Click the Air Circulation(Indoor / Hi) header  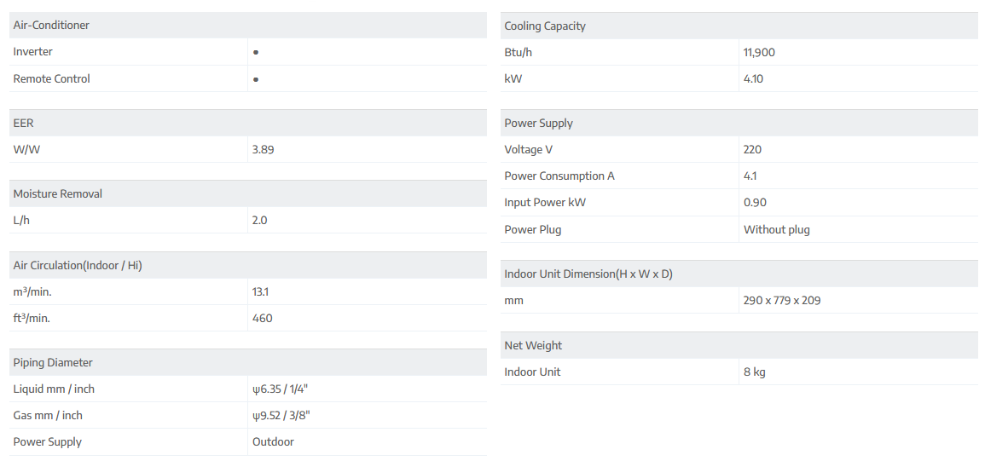78,265
